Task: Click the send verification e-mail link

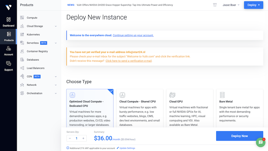Action: [129, 61]
